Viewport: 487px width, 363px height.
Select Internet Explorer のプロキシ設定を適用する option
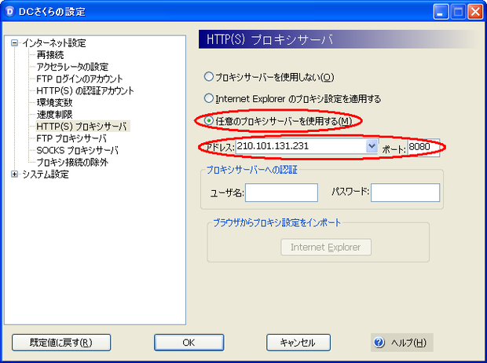coord(209,98)
